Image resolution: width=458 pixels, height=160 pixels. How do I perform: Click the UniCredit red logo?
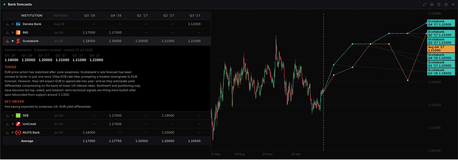18,124
